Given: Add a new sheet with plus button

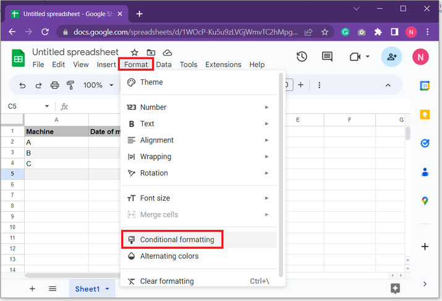Looking at the screenshot, I should coord(32,289).
